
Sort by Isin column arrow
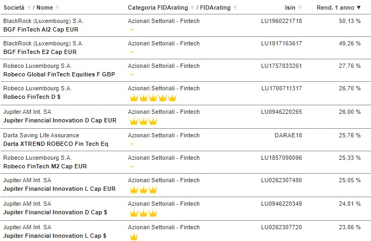pos(300,8)
